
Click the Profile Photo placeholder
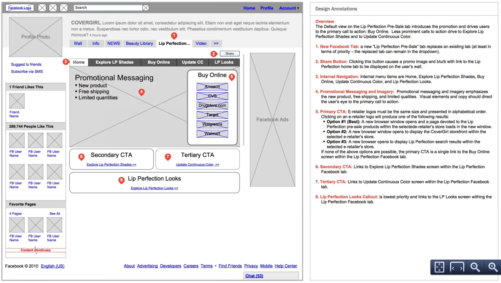click(36, 37)
